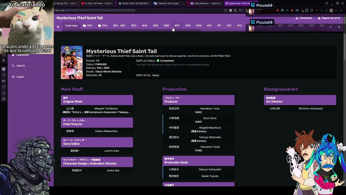Open the OPs folder tab
346x195 pixels.
(x=88, y=26)
